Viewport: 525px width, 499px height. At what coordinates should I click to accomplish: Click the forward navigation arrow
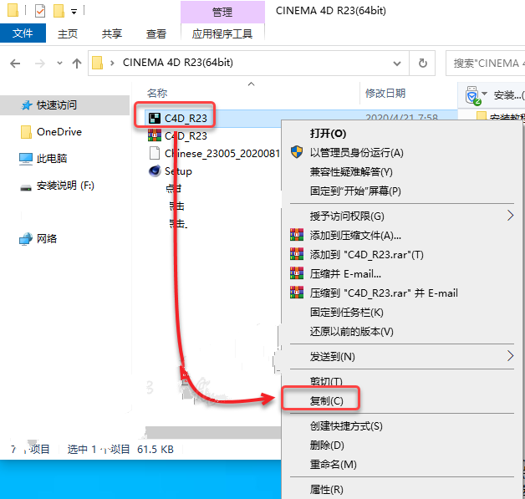tap(40, 64)
